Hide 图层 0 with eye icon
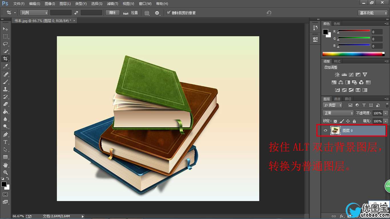This screenshot has width=390, height=219. pyautogui.click(x=325, y=131)
